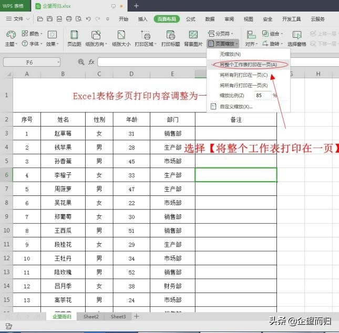Open 自定义缩放(X)... menu entry
This screenshot has height=333, width=339.
coord(248,107)
